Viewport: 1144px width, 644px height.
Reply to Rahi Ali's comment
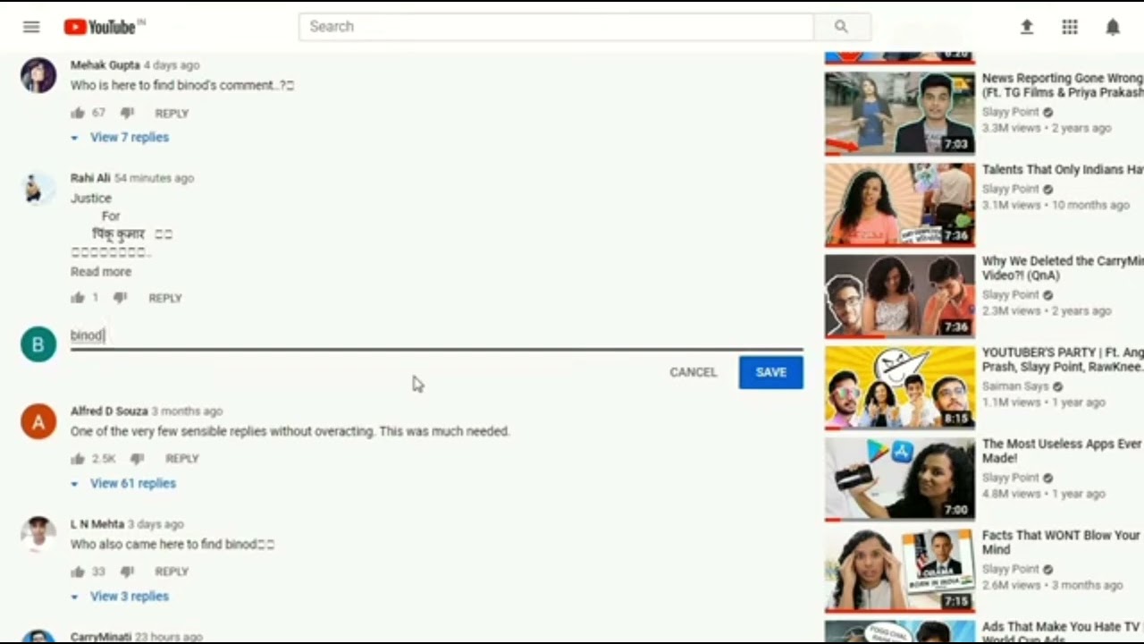coord(165,298)
